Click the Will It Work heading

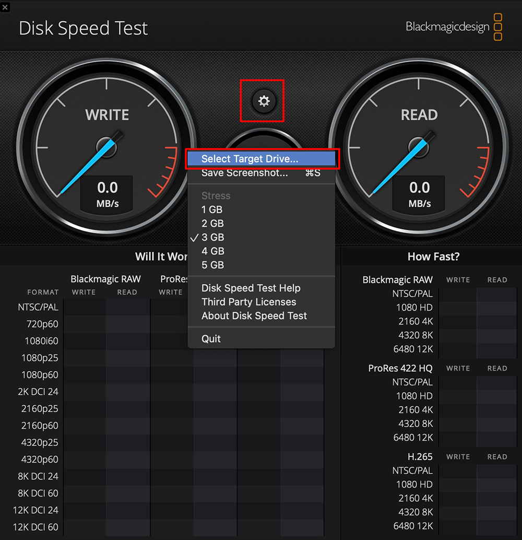click(161, 256)
